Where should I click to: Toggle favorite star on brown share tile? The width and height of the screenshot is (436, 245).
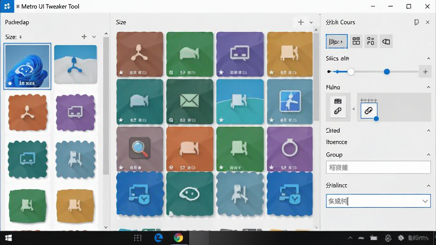pos(121,72)
